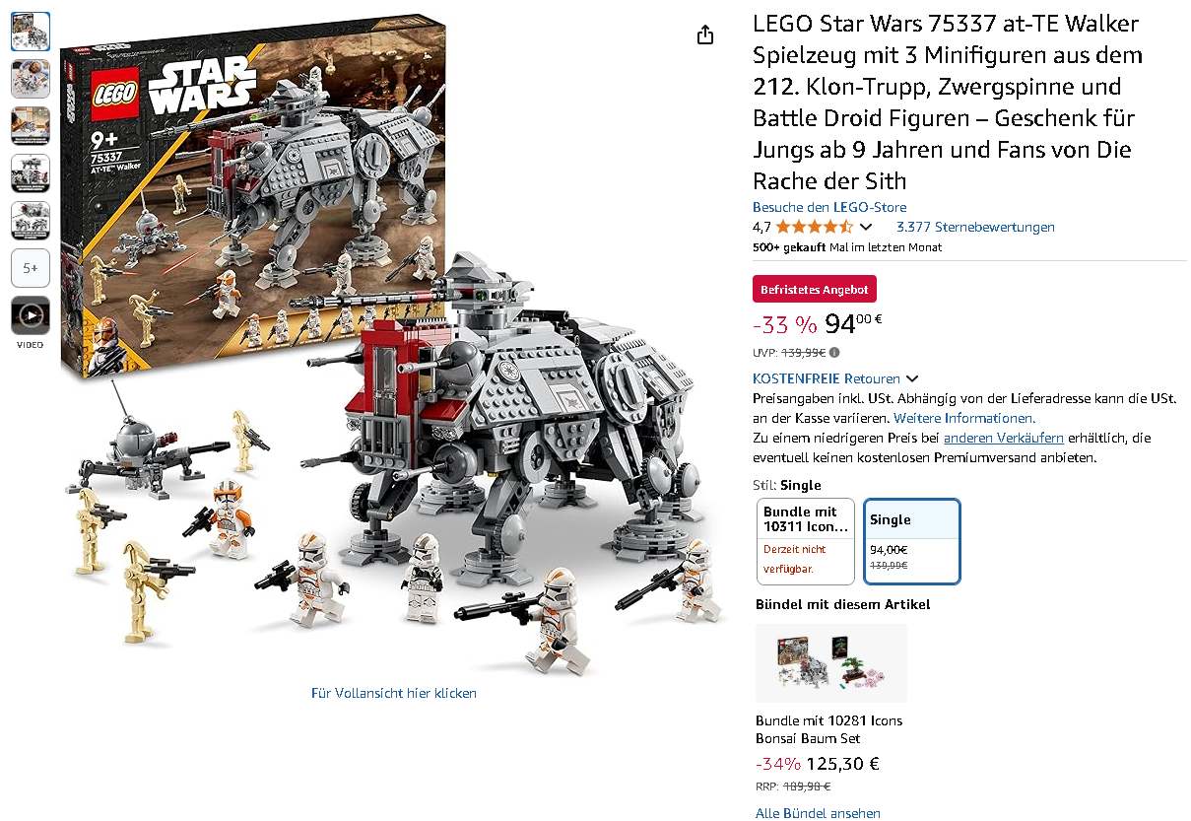Select the first product thumbnail image
Screen dimensions: 1191x821
coord(31,32)
